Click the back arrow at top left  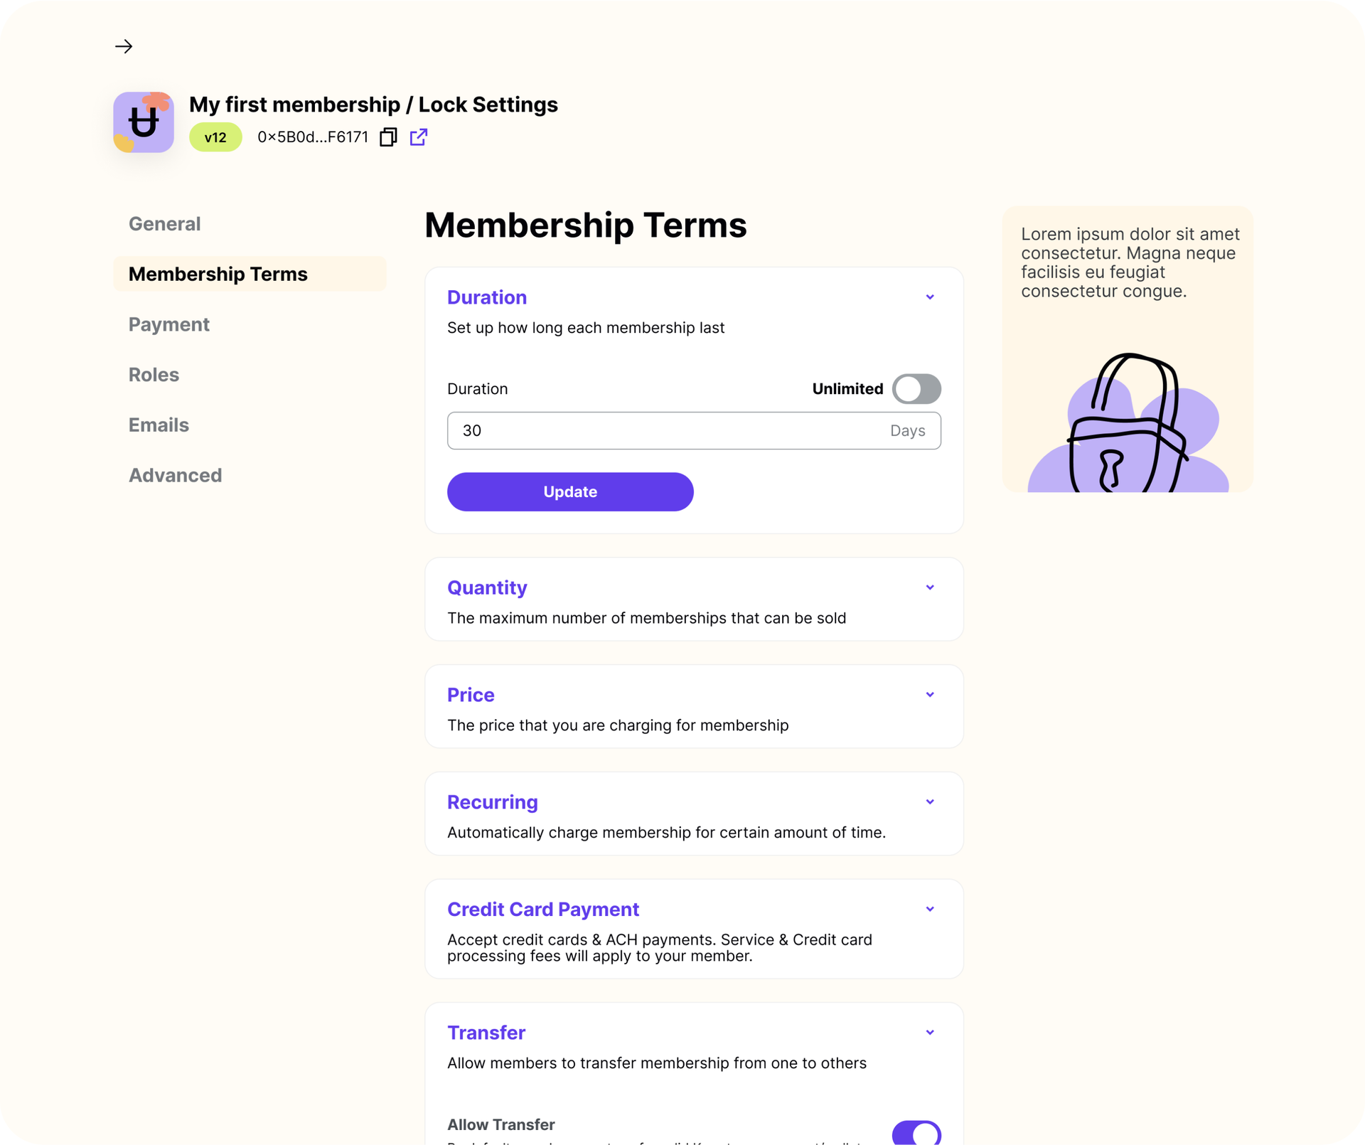[124, 46]
